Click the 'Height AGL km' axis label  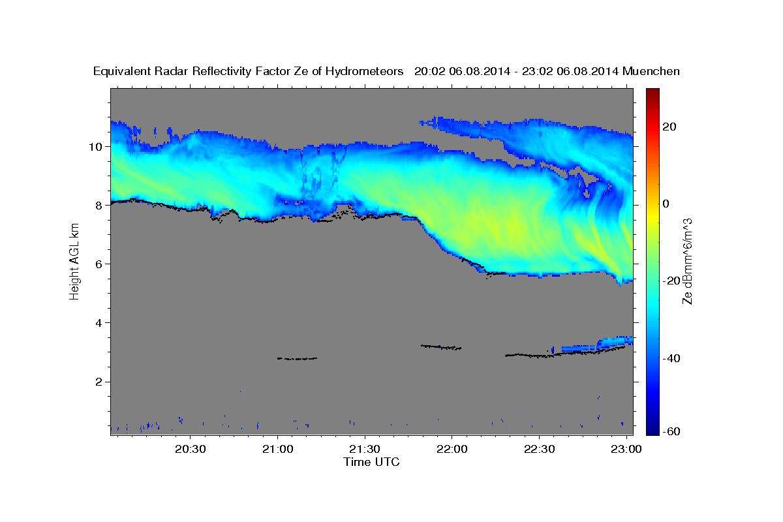coord(75,262)
